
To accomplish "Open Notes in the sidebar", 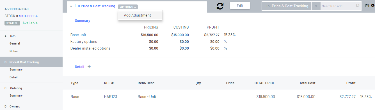I will pos(13,51).
